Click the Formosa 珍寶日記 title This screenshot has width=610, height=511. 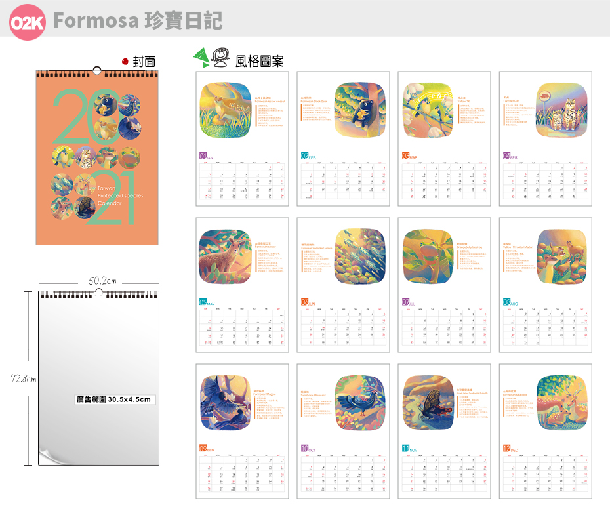tap(138, 20)
